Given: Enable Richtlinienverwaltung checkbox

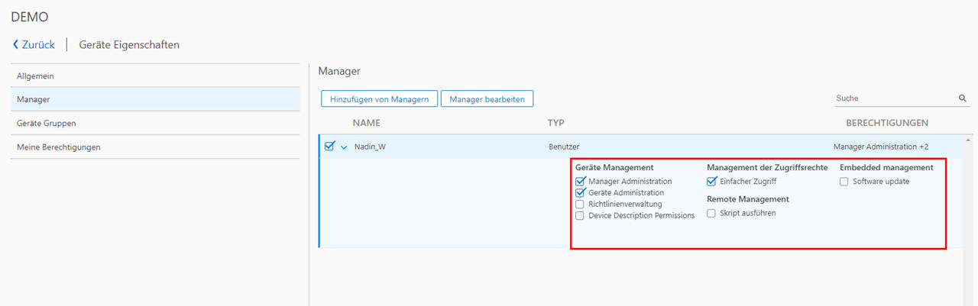Looking at the screenshot, I should (580, 205).
